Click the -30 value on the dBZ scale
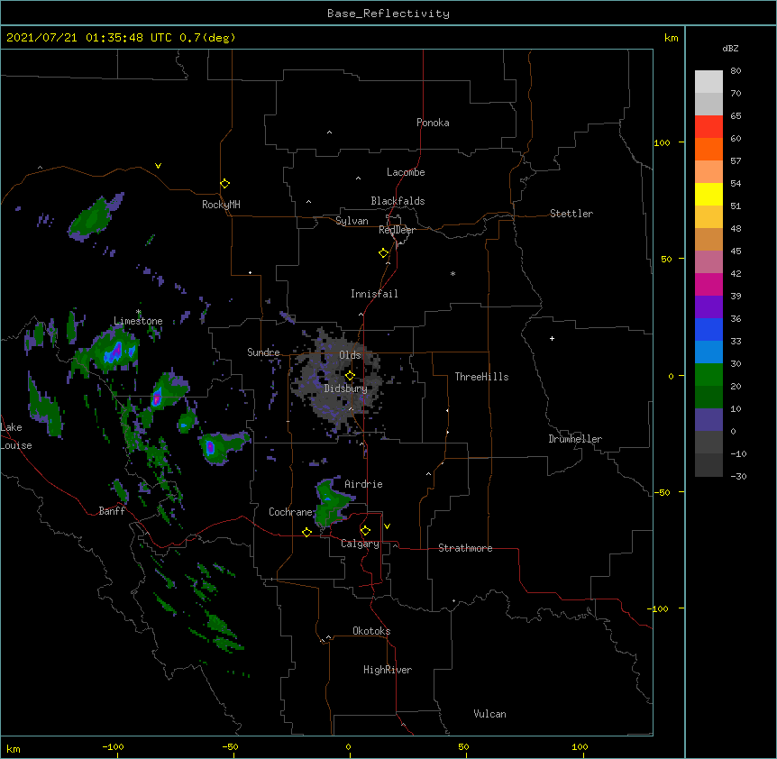Screen dimensions: 777x759 pos(738,476)
